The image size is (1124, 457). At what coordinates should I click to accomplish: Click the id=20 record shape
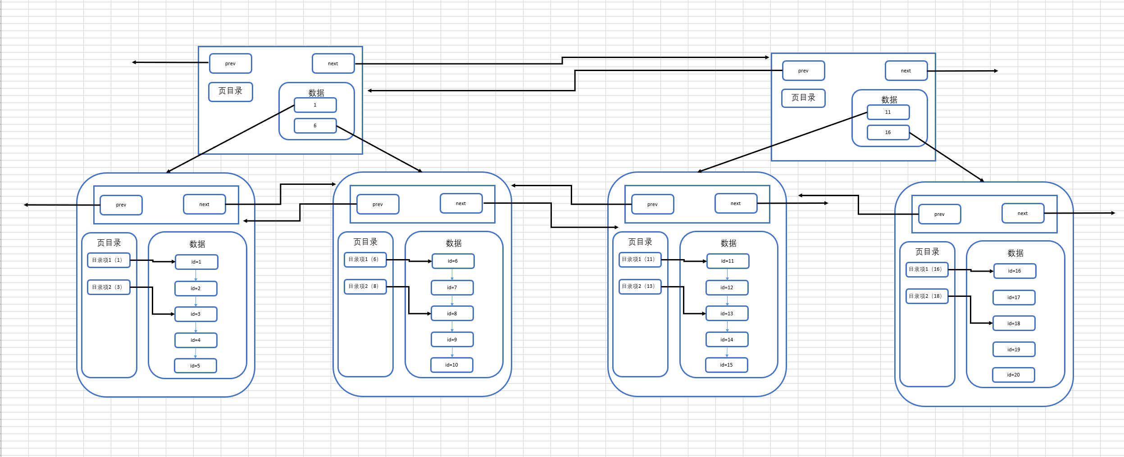coord(1013,375)
